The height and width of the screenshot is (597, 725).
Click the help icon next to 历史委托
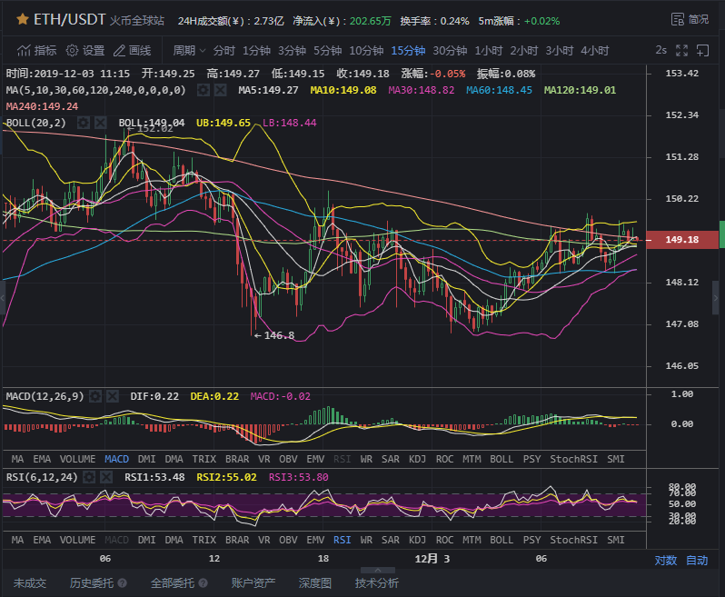[122, 583]
